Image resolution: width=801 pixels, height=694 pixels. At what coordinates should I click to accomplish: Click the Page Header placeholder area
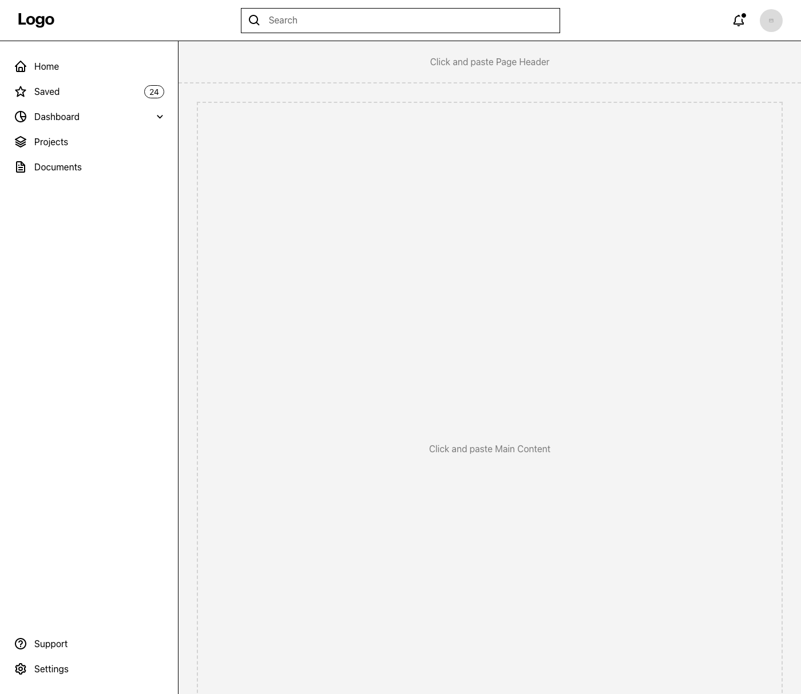point(489,62)
